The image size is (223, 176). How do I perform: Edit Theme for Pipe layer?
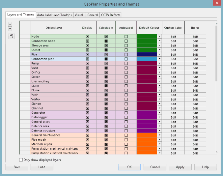point(195,55)
